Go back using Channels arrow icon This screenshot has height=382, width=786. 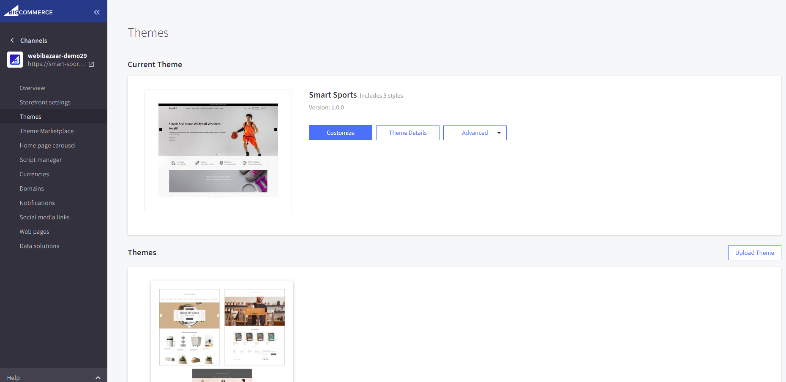(x=12, y=40)
